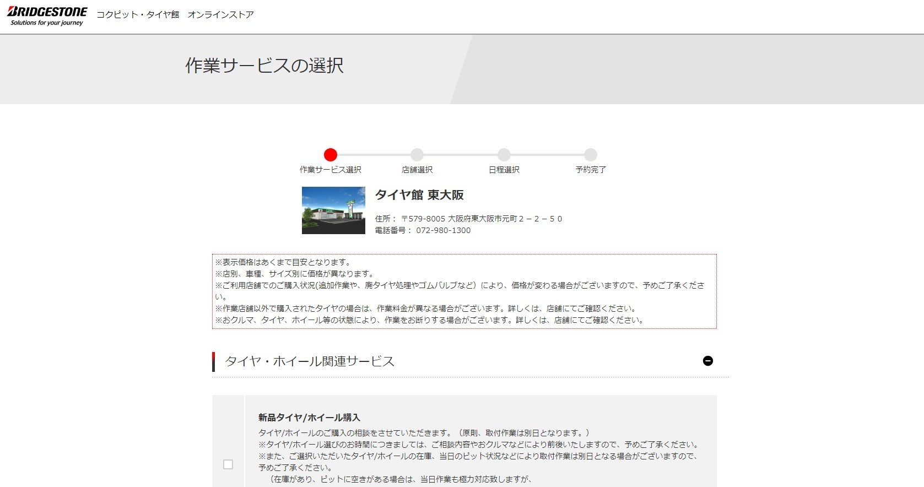Click the red-bordered price notice box
This screenshot has width=924, height=487.
(464, 291)
